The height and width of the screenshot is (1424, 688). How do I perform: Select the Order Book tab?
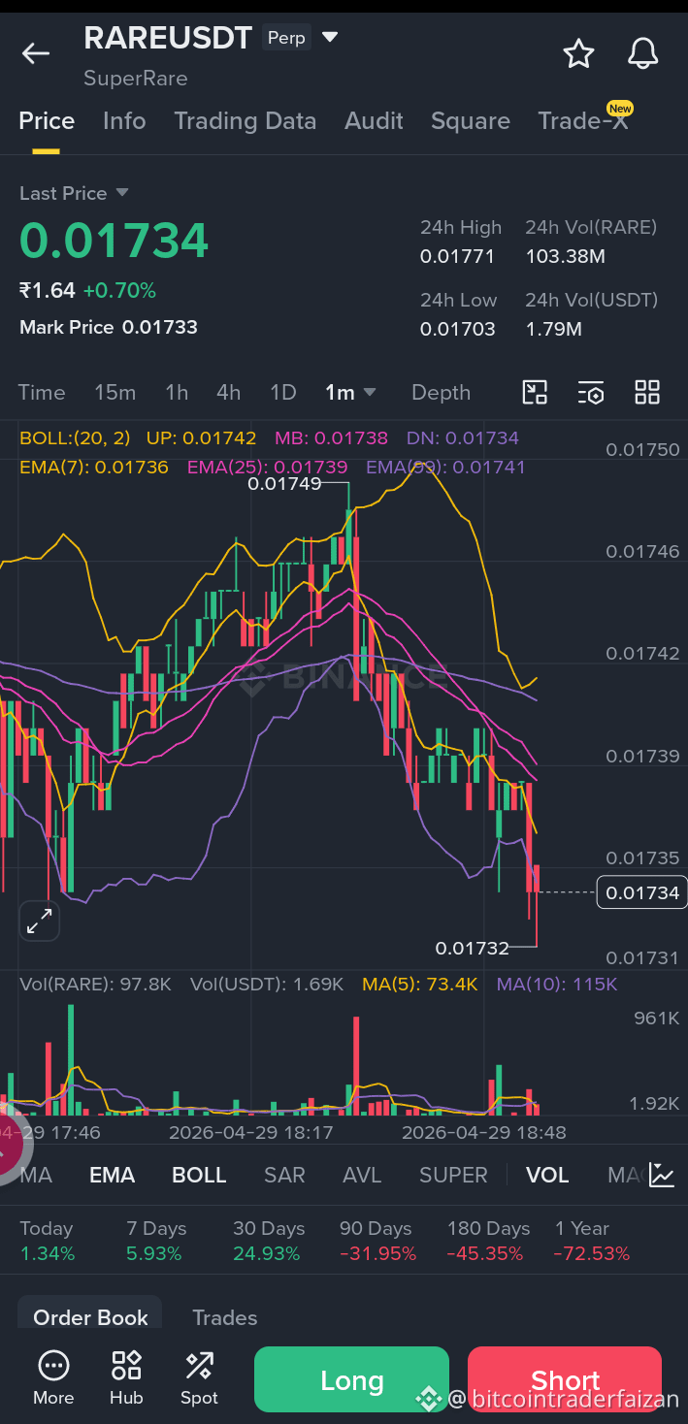pos(90,1316)
